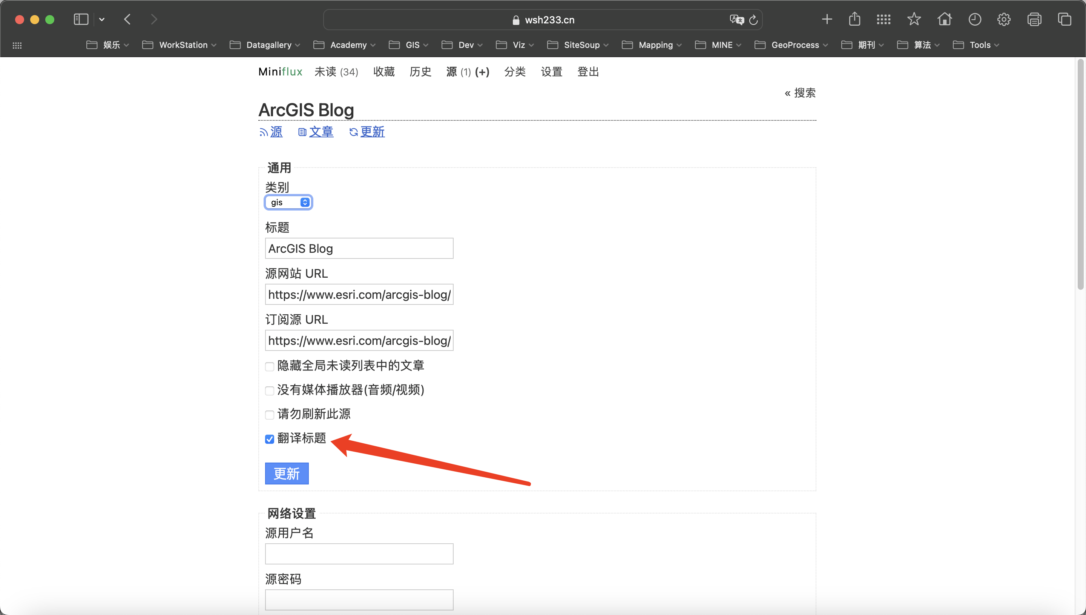1086x615 pixels.
Task: Go to 收藏 starred page
Action: coord(383,72)
